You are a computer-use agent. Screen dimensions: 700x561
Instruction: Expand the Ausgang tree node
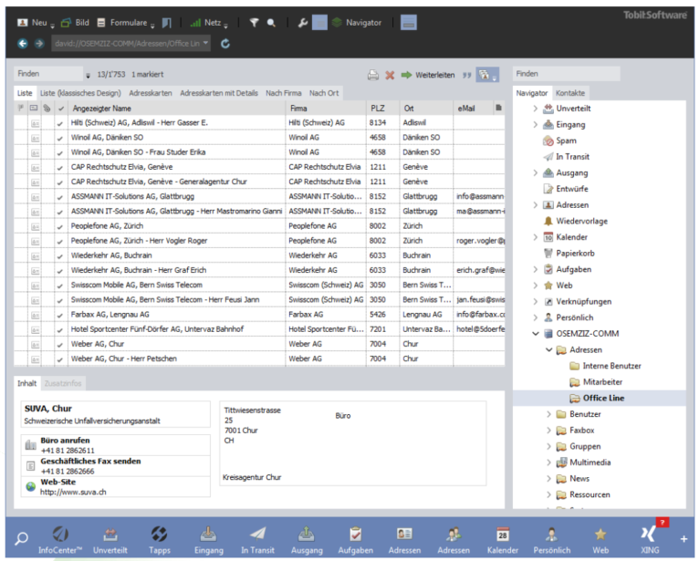click(536, 172)
